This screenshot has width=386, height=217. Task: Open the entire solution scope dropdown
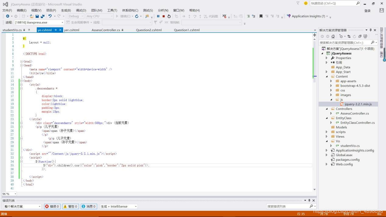point(22,206)
